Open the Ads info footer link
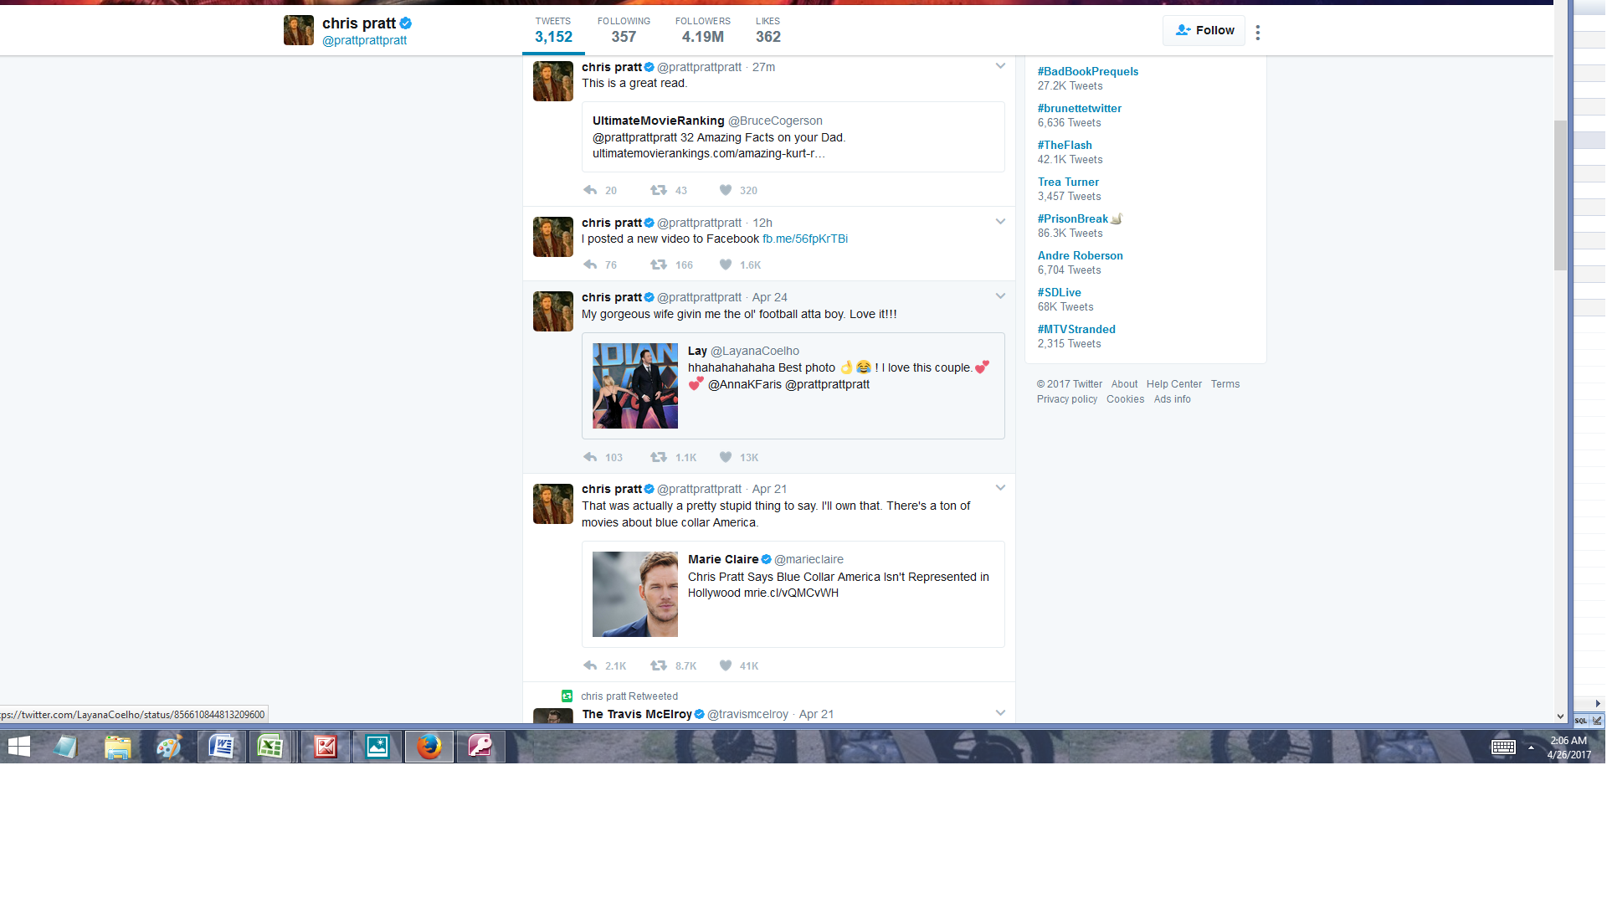1607x904 pixels. 1172,400
